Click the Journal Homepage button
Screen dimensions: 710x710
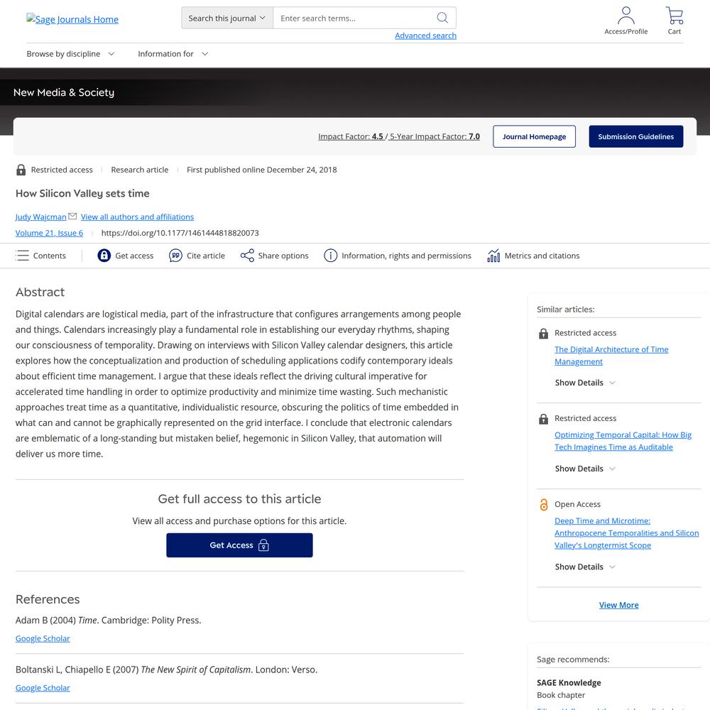(535, 136)
